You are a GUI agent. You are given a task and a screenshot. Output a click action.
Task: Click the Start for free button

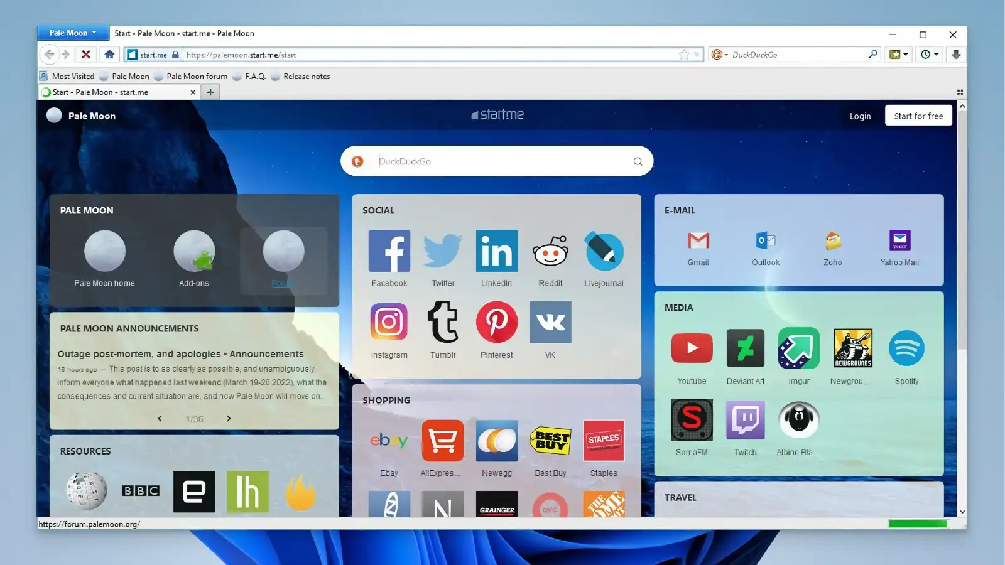click(x=918, y=116)
